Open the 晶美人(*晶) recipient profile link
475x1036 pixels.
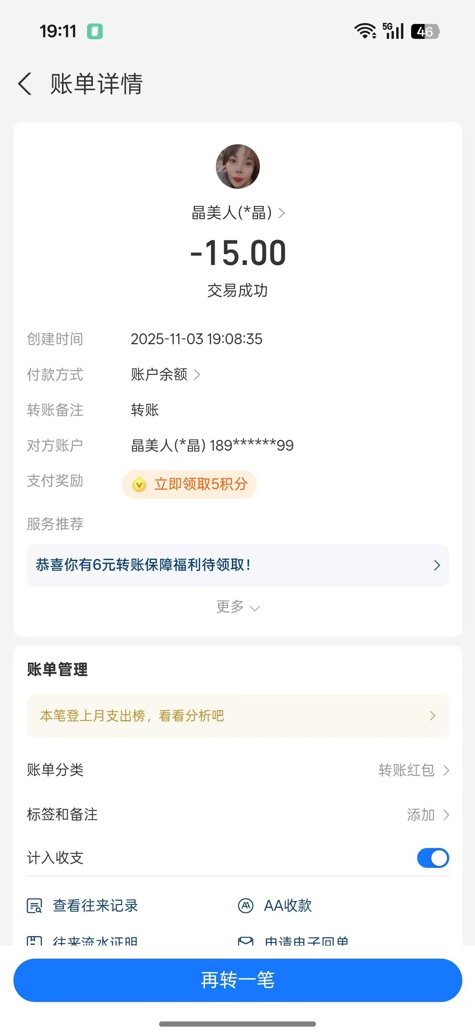coord(237,213)
